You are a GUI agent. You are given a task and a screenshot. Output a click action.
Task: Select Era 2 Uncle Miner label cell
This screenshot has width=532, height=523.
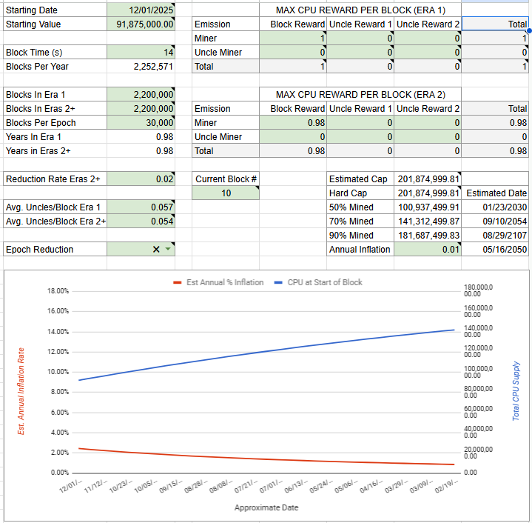(226, 137)
